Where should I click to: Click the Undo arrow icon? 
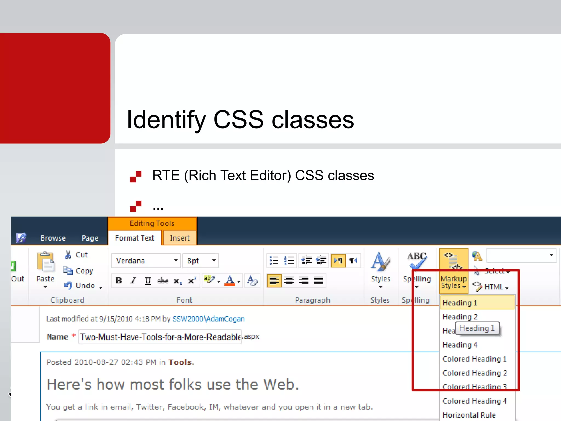click(x=68, y=286)
